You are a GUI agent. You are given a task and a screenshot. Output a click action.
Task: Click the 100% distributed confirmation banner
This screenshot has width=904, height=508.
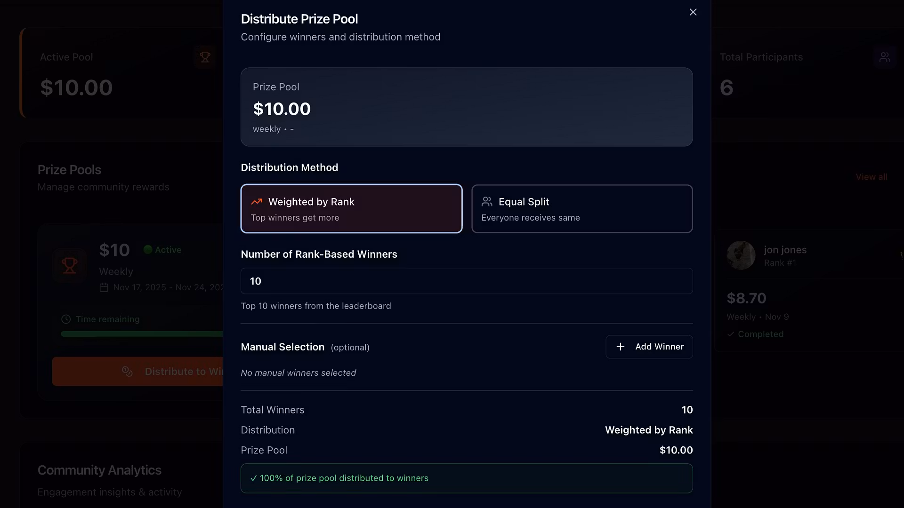coord(466,478)
